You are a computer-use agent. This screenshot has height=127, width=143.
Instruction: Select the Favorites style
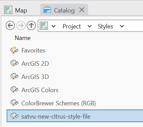click(33, 50)
